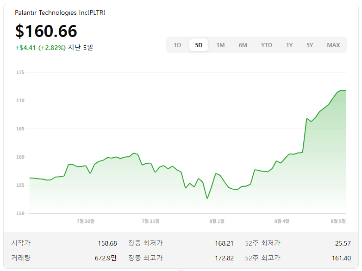
Task: Click the 8월 1일 date axis label
Action: [x=217, y=221]
